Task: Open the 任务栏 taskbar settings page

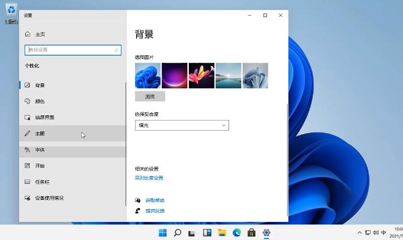Action: pos(42,182)
